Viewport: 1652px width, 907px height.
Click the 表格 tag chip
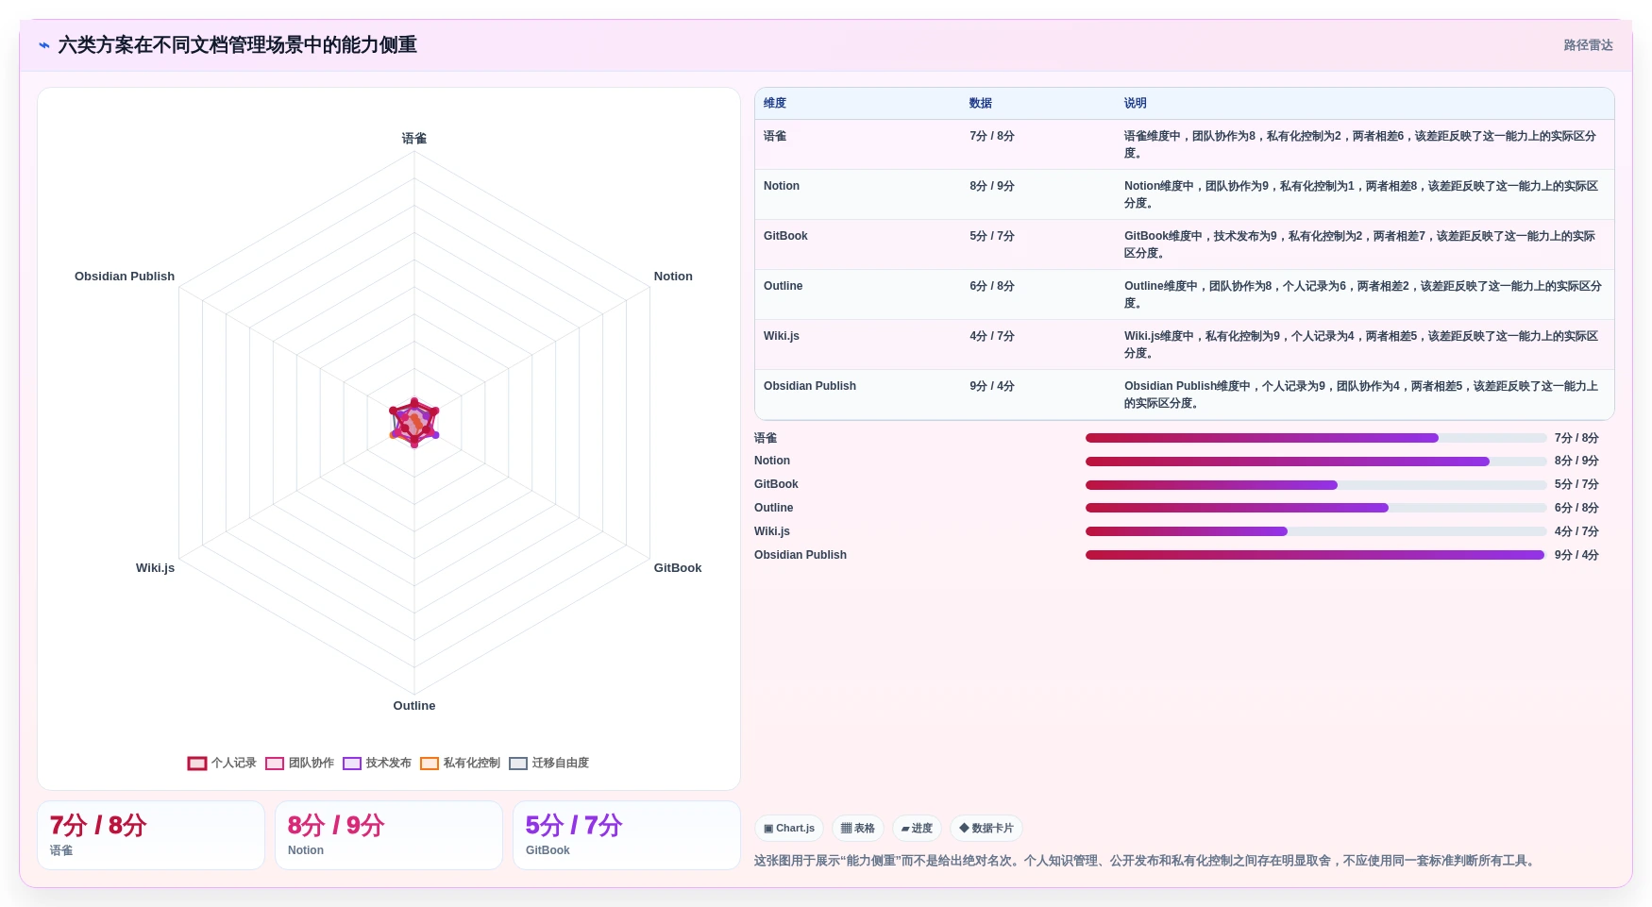point(858,829)
